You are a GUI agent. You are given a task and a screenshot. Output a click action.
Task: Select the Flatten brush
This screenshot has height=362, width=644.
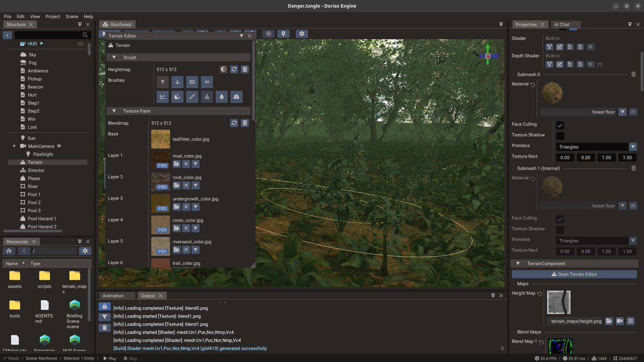pos(207,82)
